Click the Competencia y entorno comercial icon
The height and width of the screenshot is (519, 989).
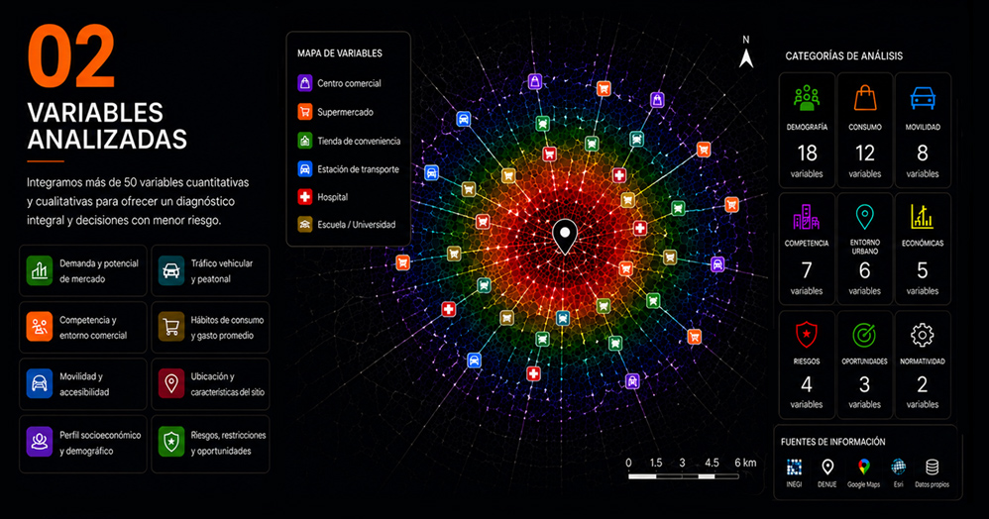(40, 327)
